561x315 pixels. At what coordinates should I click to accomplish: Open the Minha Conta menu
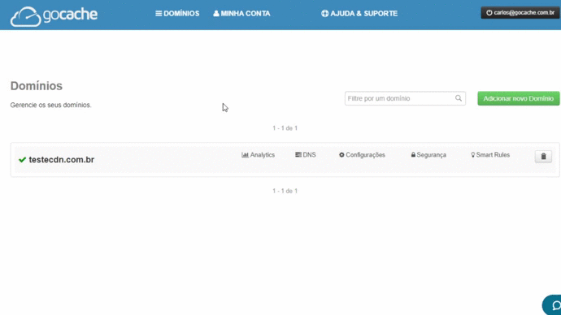pos(241,14)
